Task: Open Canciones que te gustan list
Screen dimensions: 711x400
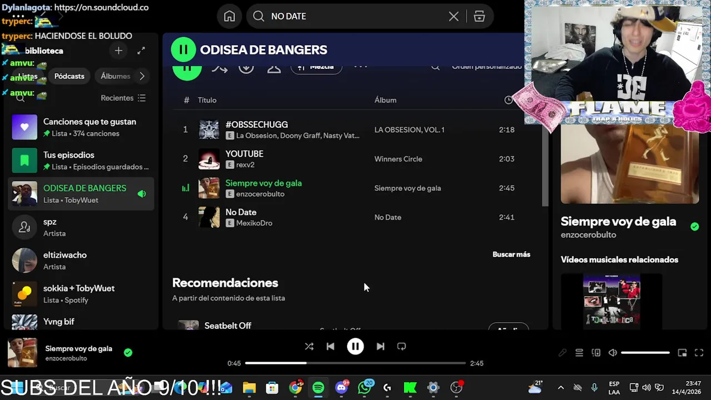Action: 81,127
